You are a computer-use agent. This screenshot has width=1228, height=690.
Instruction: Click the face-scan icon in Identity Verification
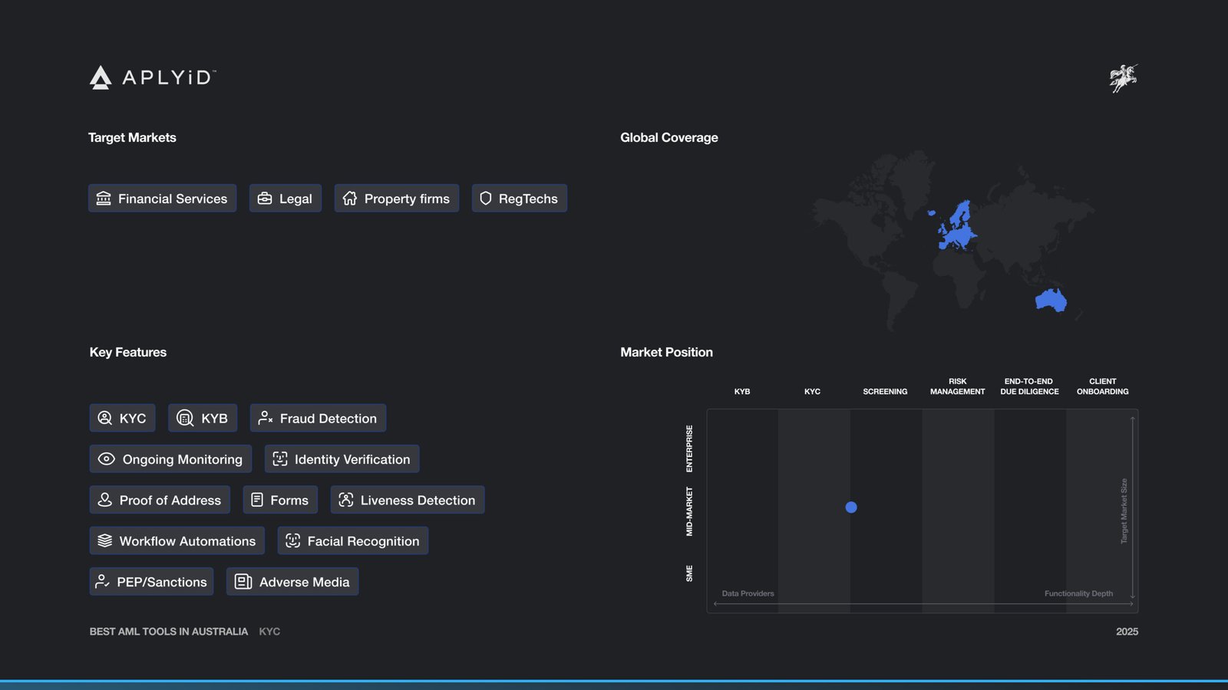(280, 458)
